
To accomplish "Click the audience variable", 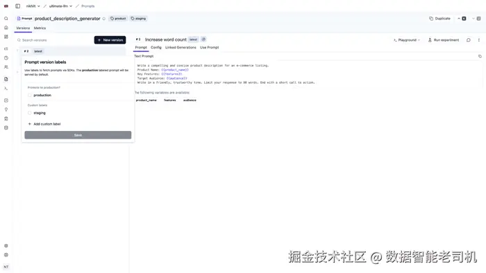I will (x=190, y=100).
